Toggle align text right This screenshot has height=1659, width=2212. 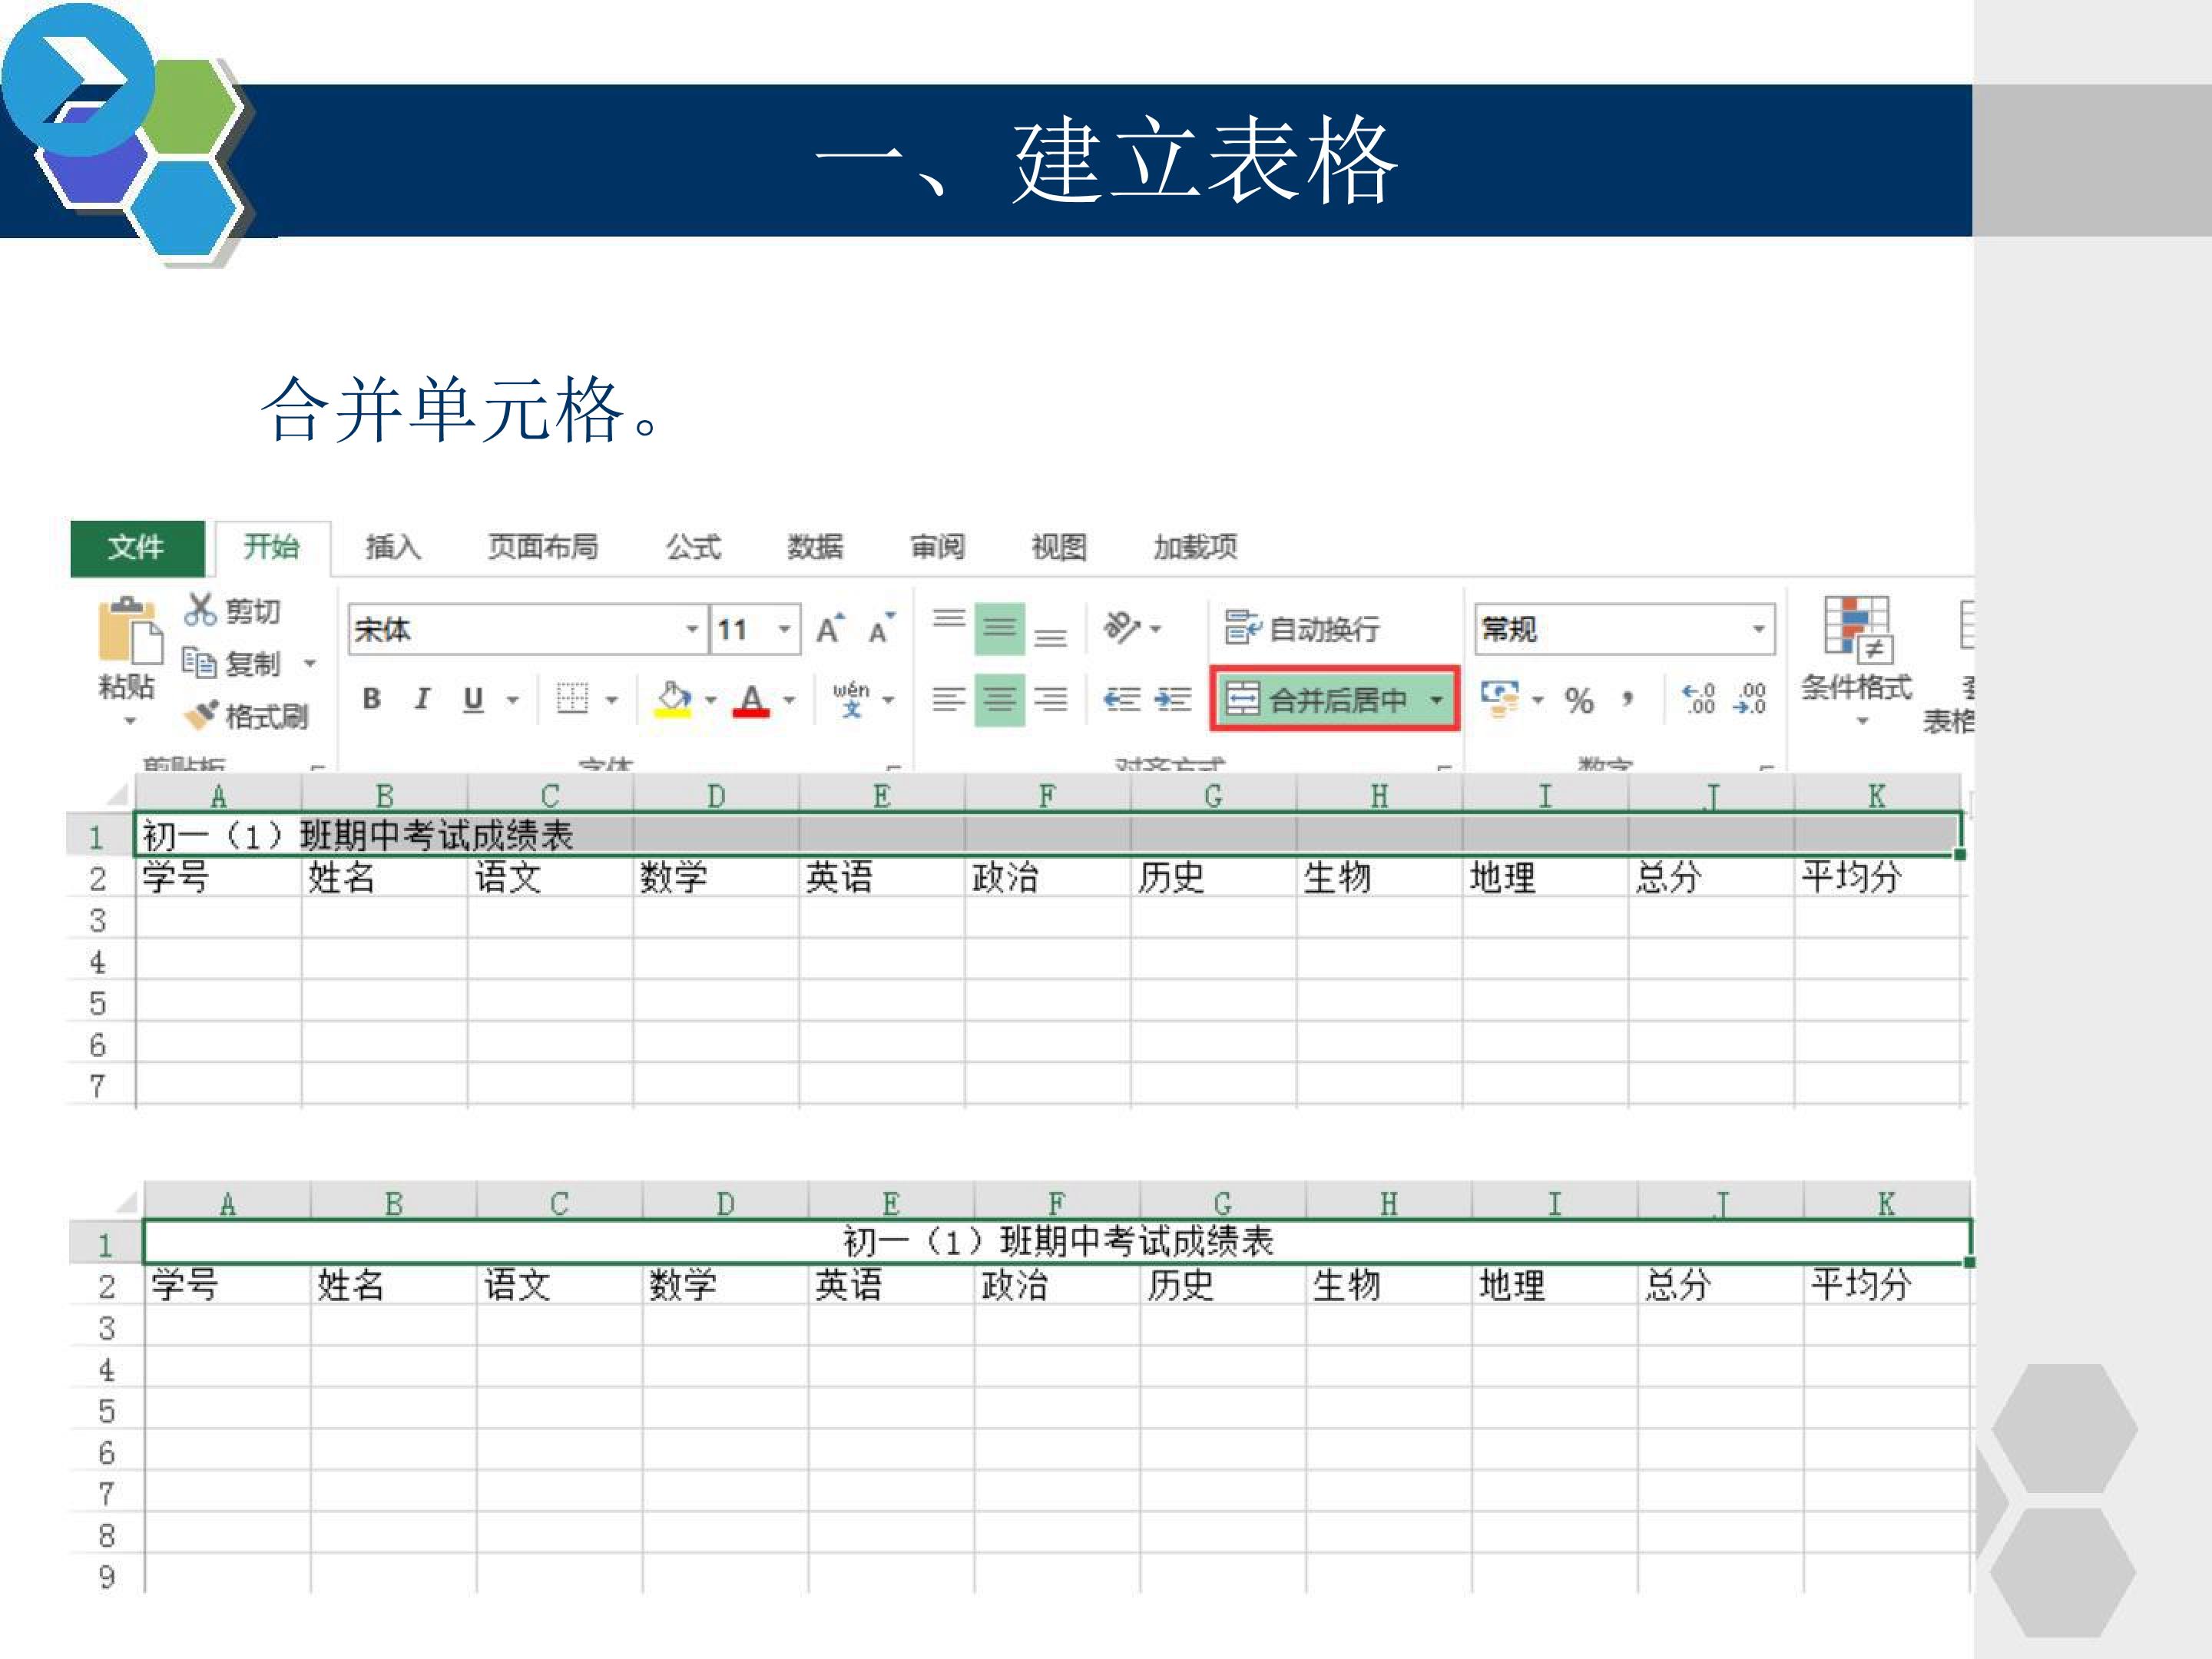pyautogui.click(x=1050, y=698)
